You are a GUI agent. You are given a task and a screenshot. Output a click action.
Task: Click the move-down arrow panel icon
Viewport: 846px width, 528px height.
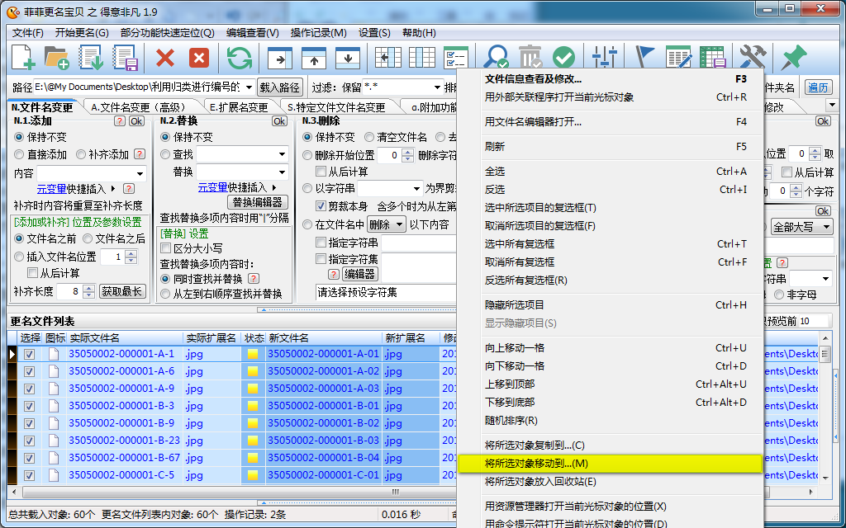[x=348, y=58]
